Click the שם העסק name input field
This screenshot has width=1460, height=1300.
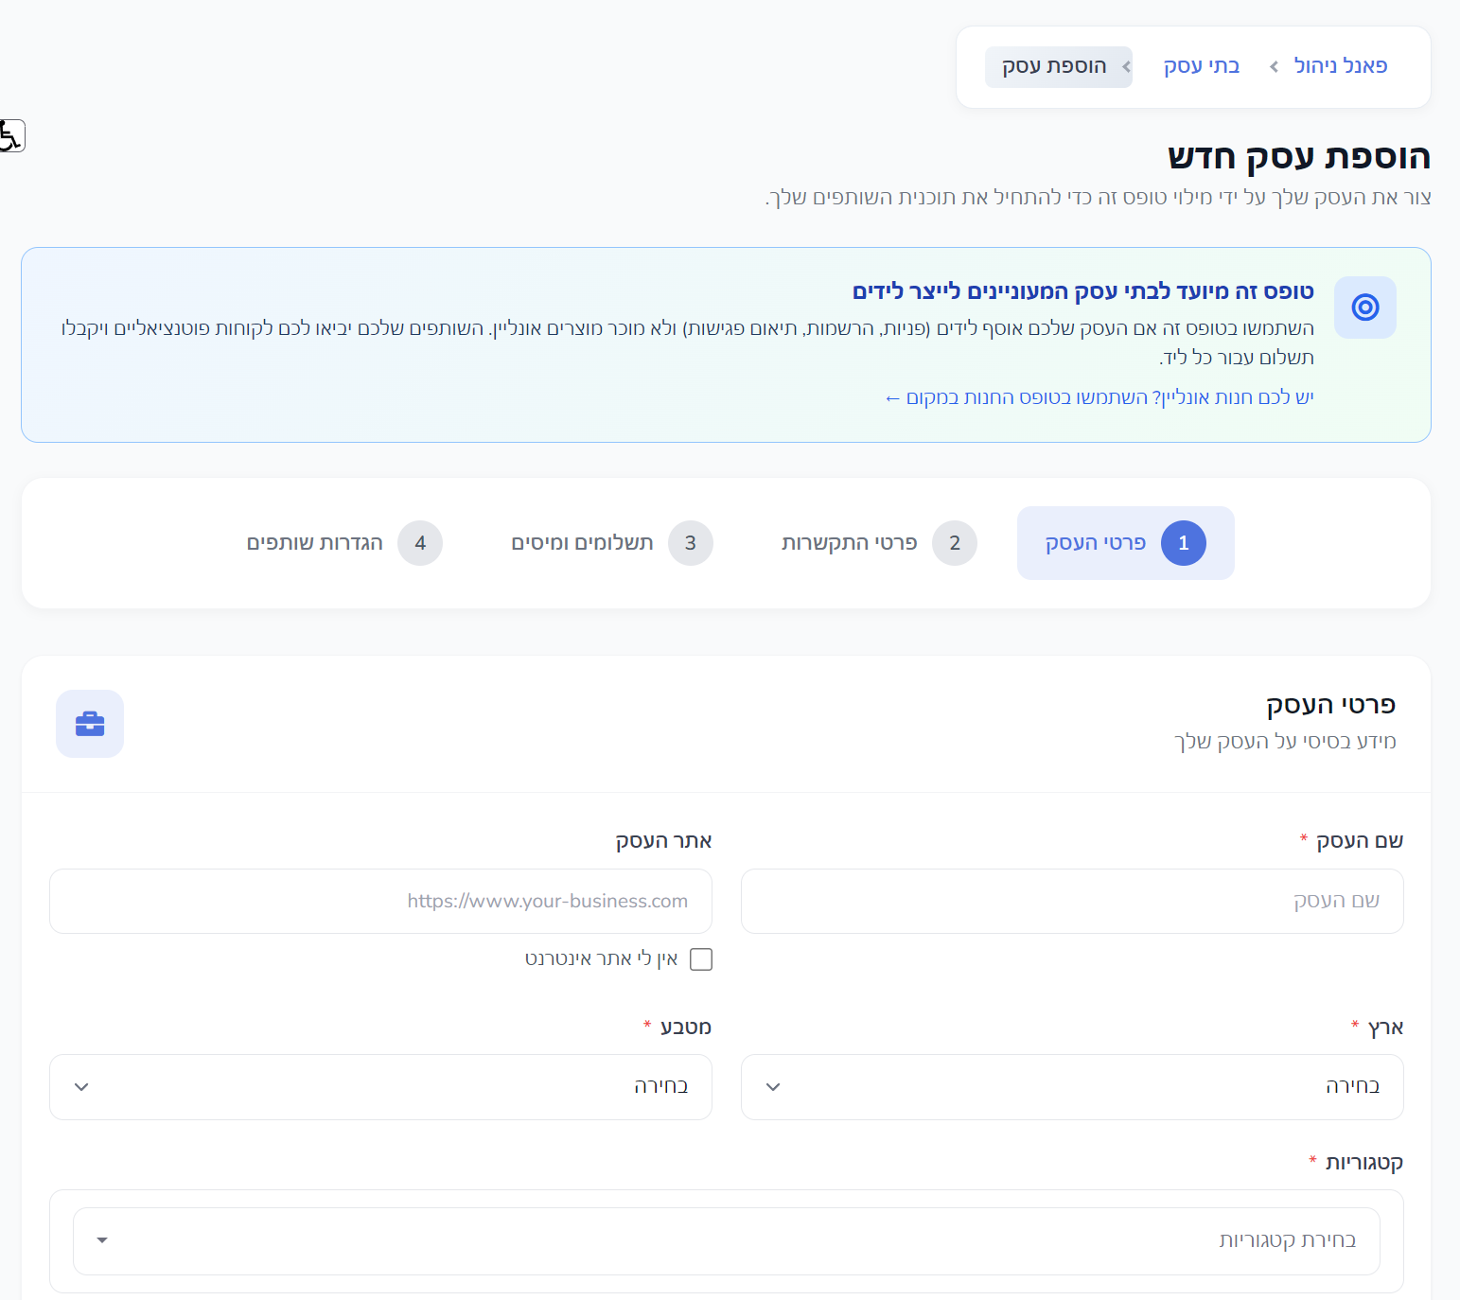[x=1071, y=901]
